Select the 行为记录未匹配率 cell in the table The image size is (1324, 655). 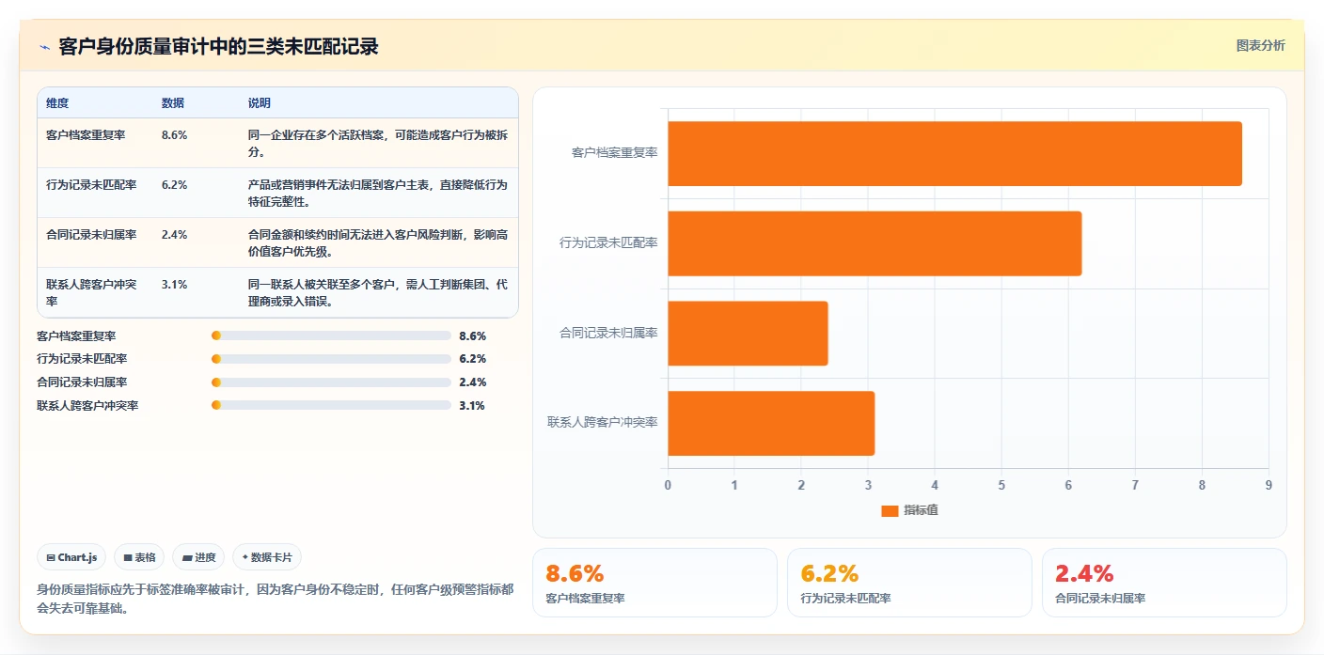point(91,185)
